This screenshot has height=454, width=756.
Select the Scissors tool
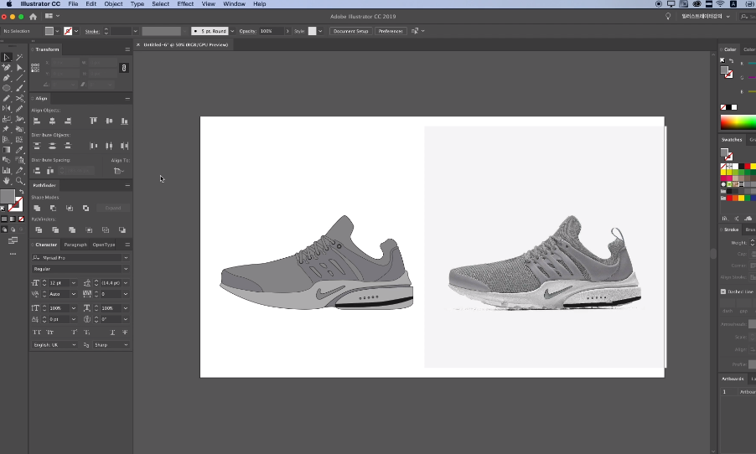tap(19, 98)
